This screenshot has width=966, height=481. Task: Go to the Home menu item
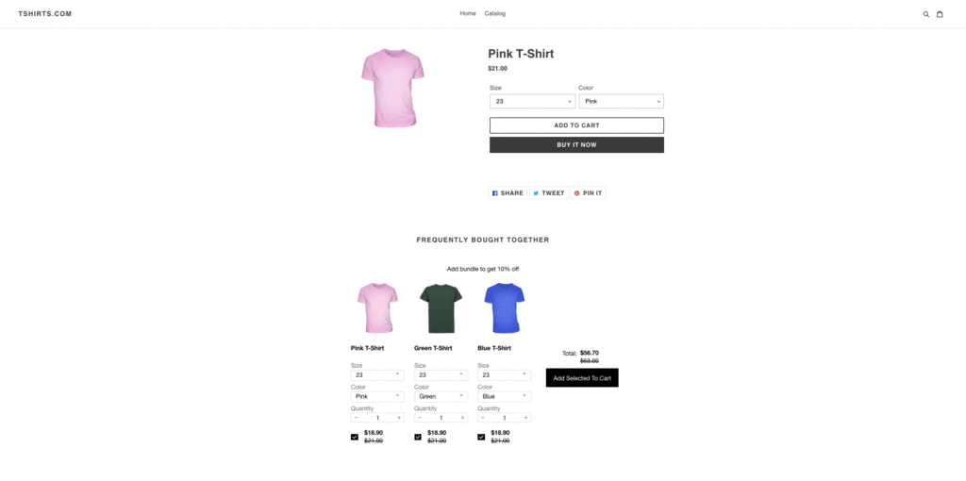pos(468,13)
